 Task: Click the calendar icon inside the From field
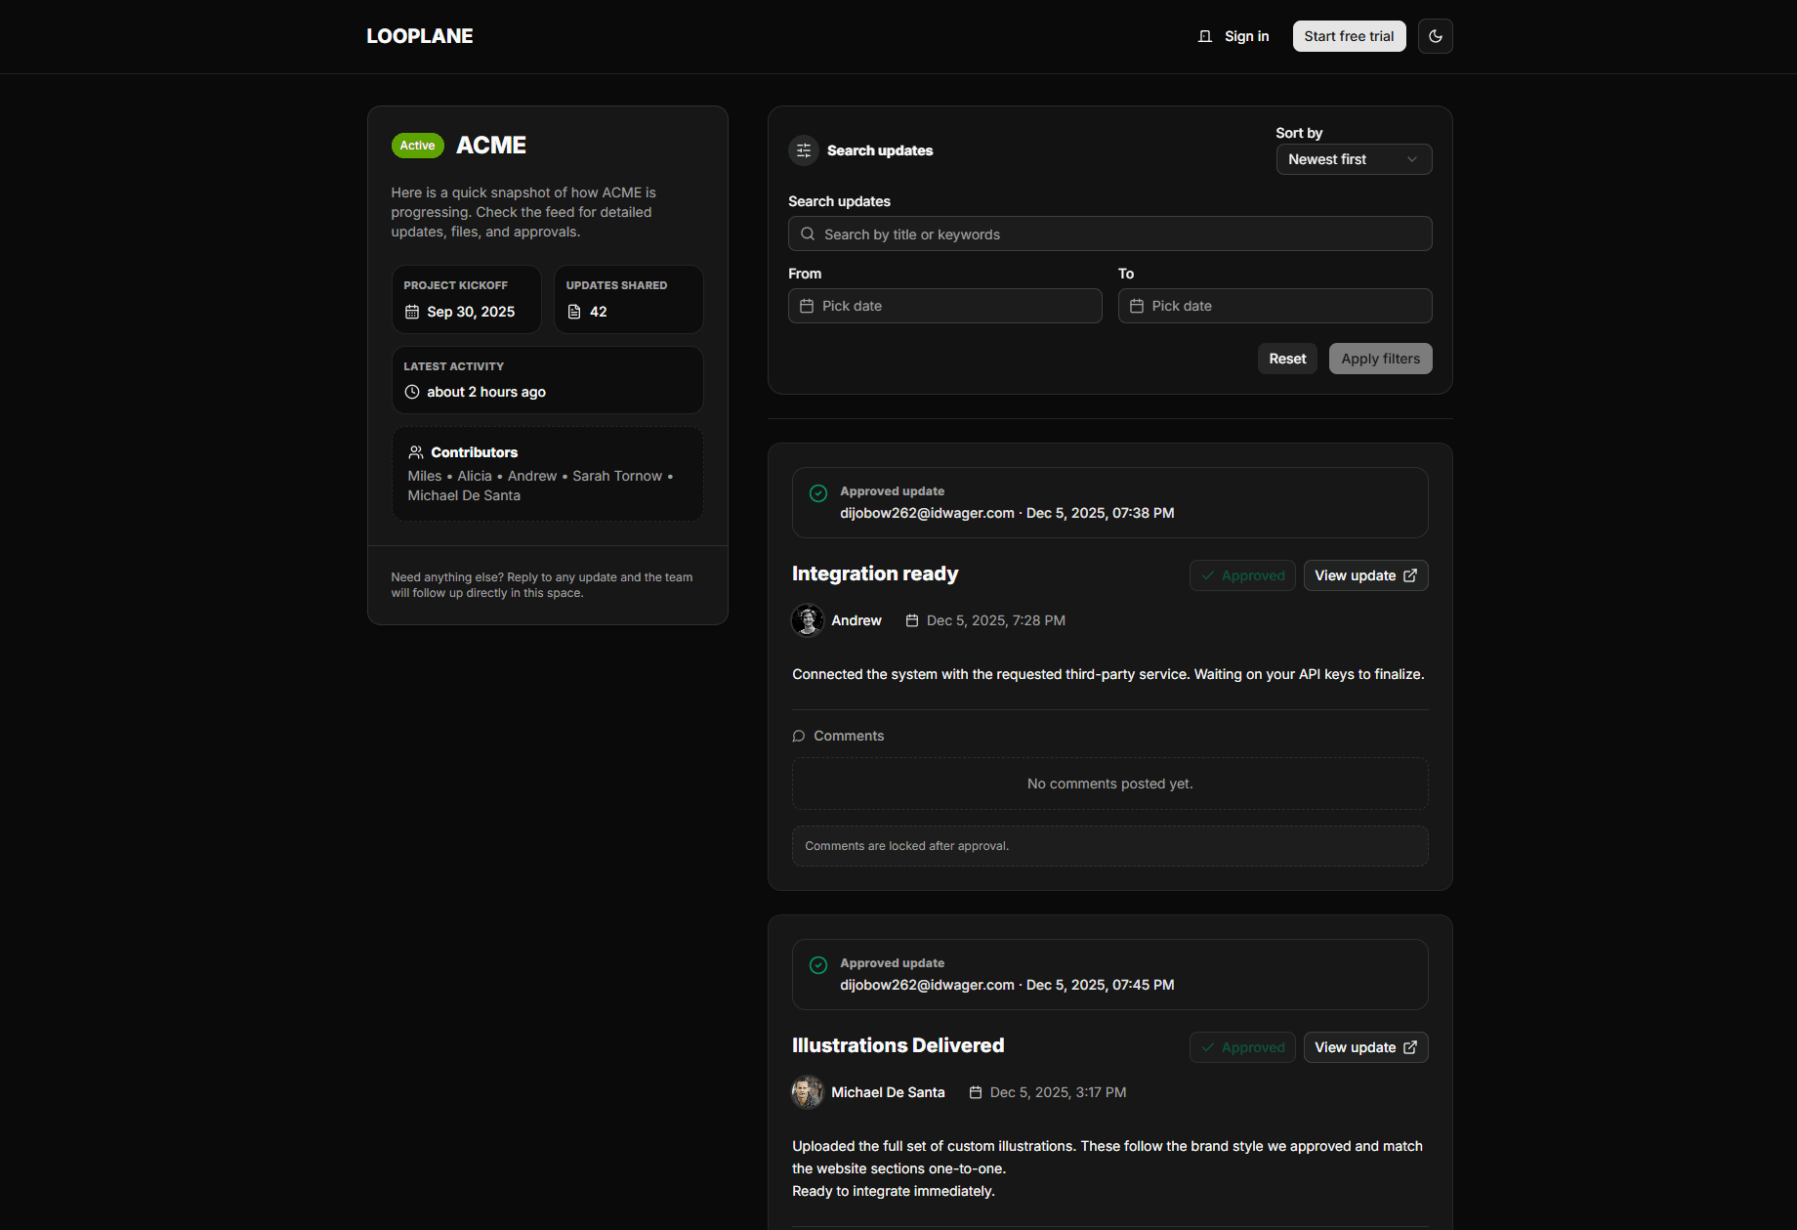(807, 306)
